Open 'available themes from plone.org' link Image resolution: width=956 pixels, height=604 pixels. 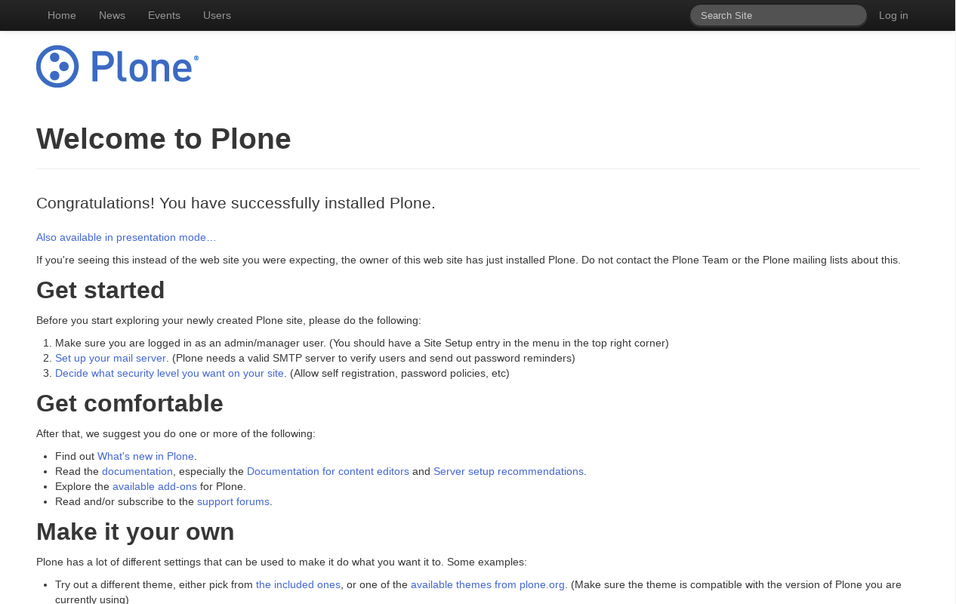pyautogui.click(x=488, y=584)
